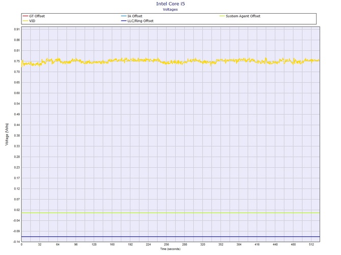Click the System Agent Offset legend entry
This screenshot has width=341, height=255.
[240, 16]
